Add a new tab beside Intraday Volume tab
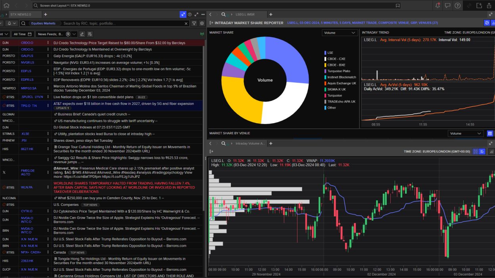This screenshot has height=278, width=495. [x=271, y=143]
